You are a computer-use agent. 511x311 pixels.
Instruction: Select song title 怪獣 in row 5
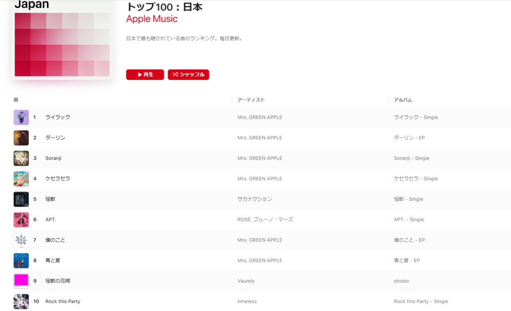click(50, 199)
